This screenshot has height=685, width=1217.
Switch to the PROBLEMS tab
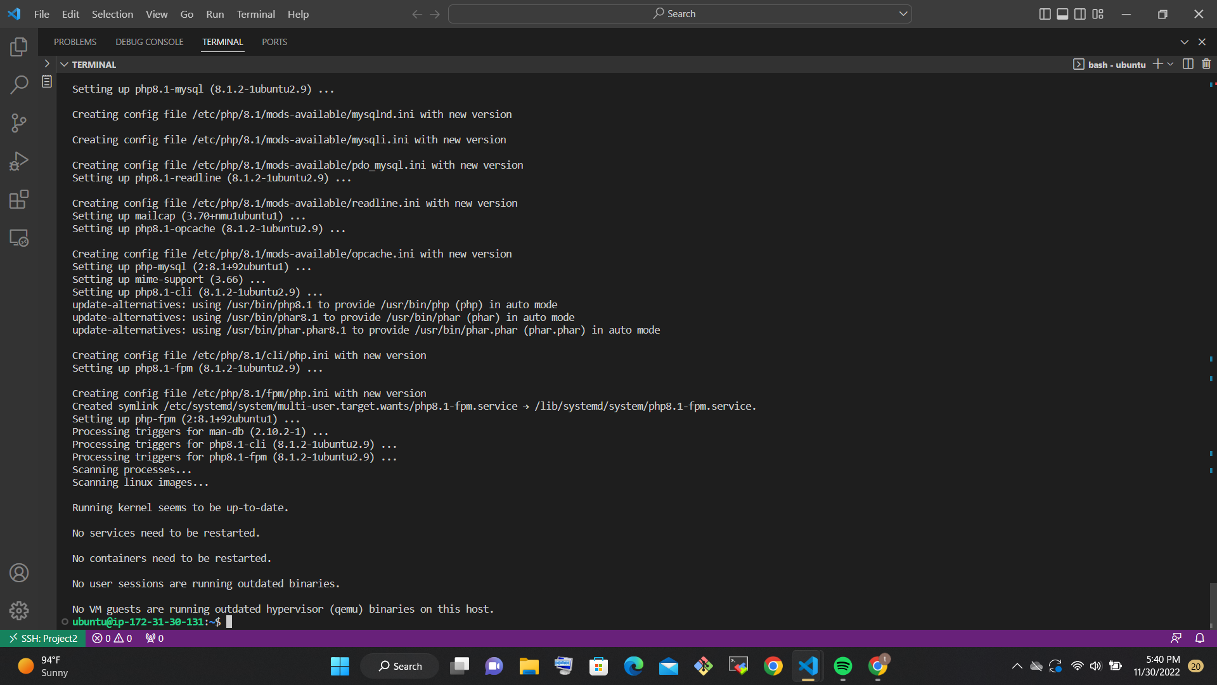75,42
